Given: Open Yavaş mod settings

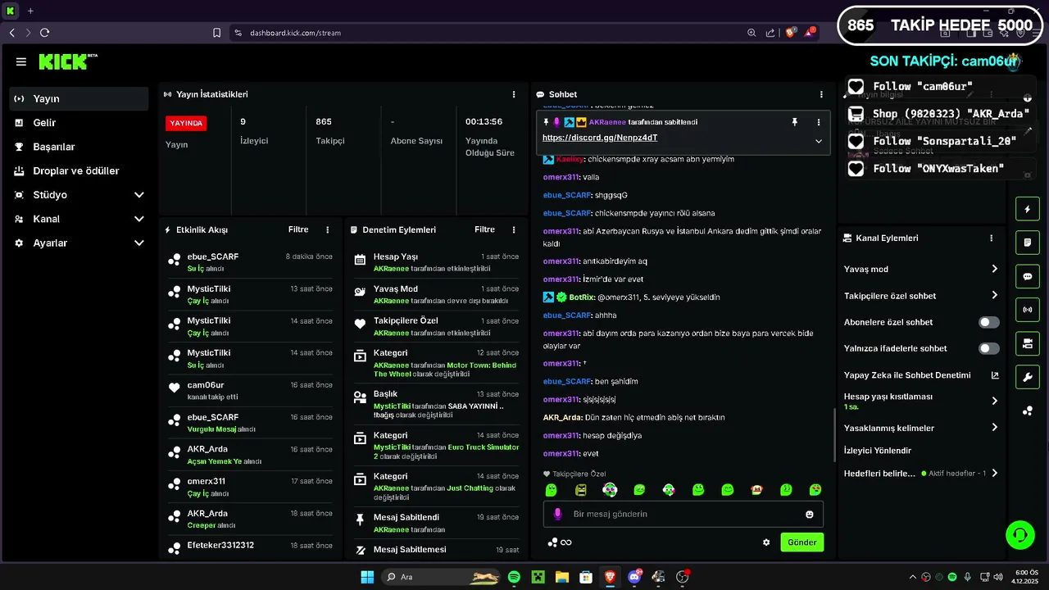Looking at the screenshot, I should (921, 269).
